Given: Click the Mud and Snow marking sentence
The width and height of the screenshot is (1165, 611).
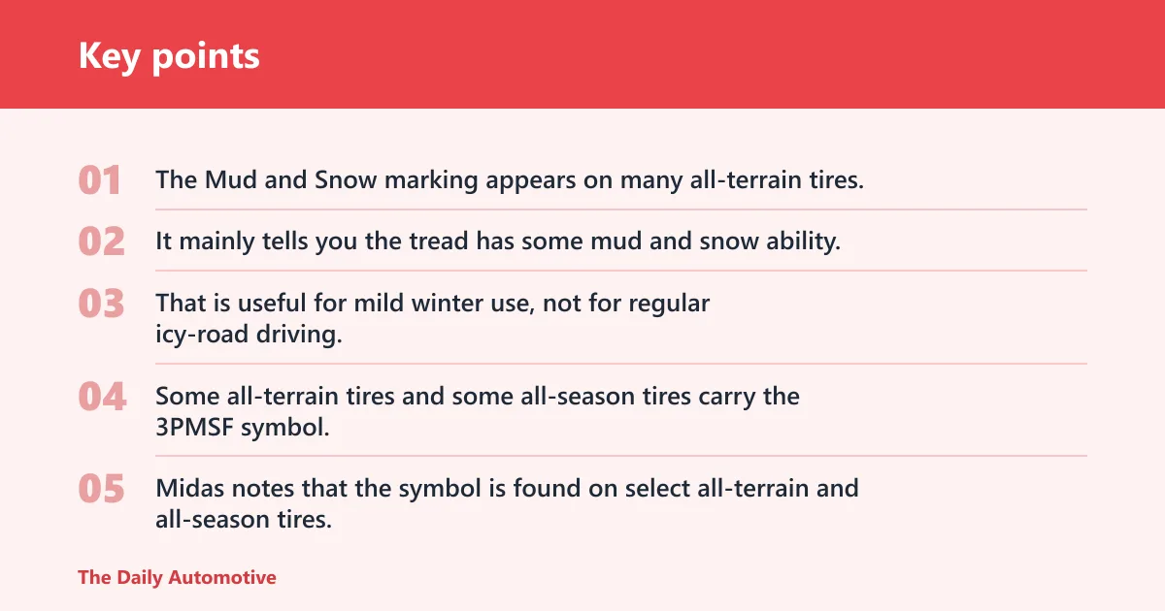Looking at the screenshot, I should pos(510,180).
